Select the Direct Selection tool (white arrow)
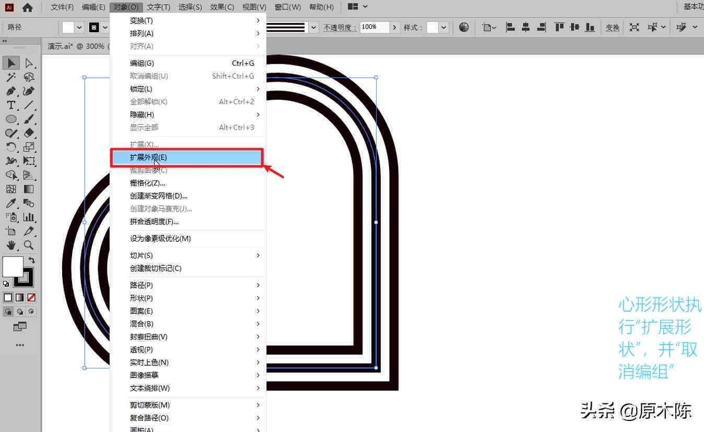 pyautogui.click(x=29, y=63)
